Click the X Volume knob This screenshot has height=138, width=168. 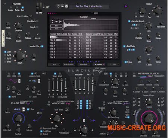[x=115, y=82]
